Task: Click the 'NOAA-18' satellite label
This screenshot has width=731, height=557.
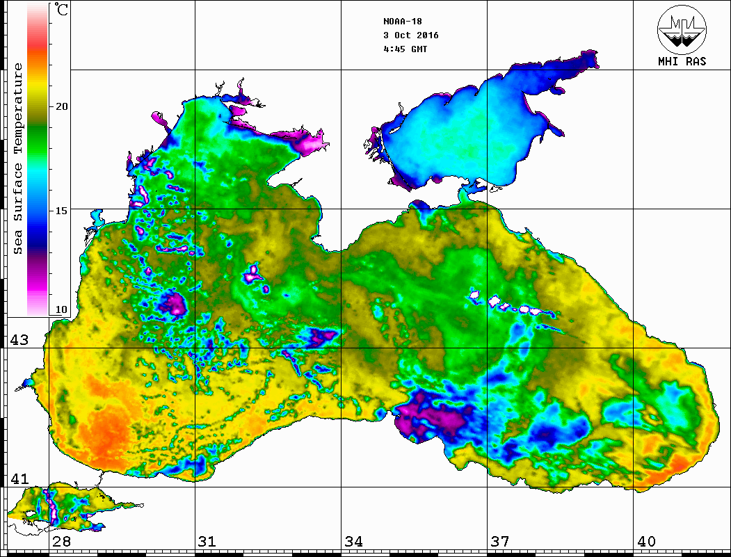Action: click(402, 22)
